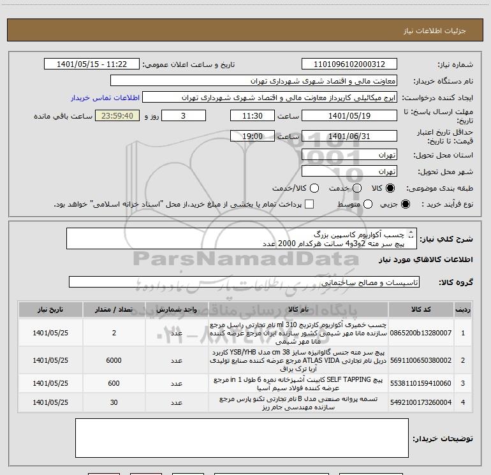Click product code 0865200b13280007
Screen dimensions: 491x475
point(421,333)
